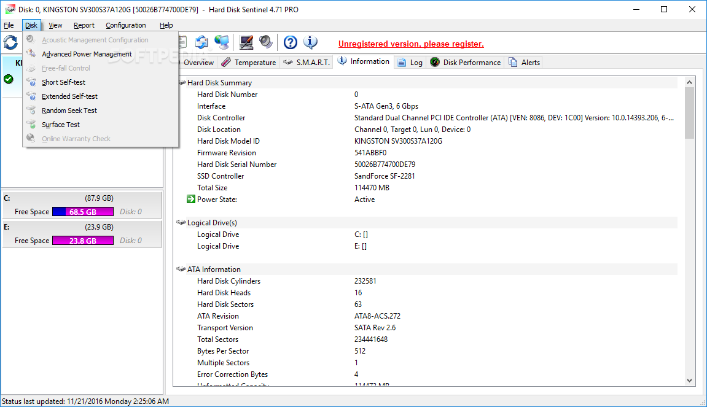Image resolution: width=707 pixels, height=407 pixels.
Task: Open the Log tab
Action: point(410,62)
